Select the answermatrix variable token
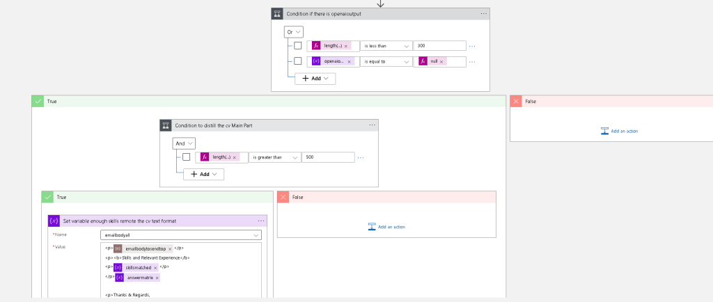 pyautogui.click(x=137, y=278)
